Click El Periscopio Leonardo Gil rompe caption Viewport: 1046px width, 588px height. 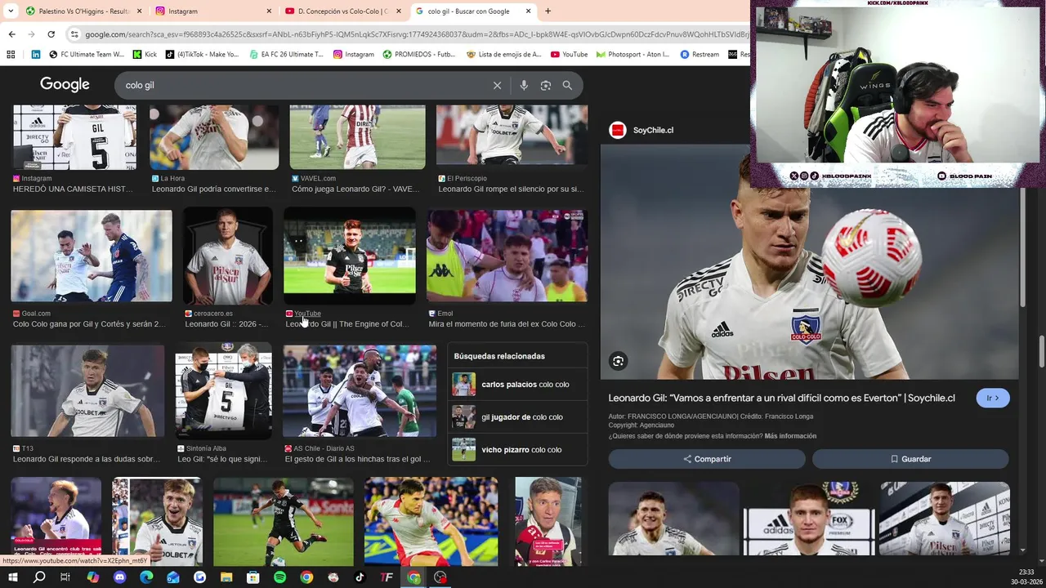[x=511, y=189]
